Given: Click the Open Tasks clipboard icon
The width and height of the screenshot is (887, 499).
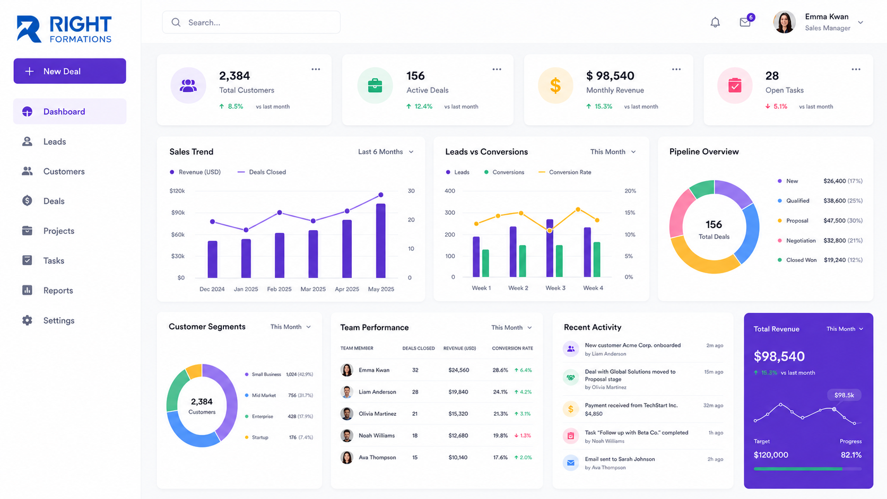Looking at the screenshot, I should pyautogui.click(x=735, y=85).
